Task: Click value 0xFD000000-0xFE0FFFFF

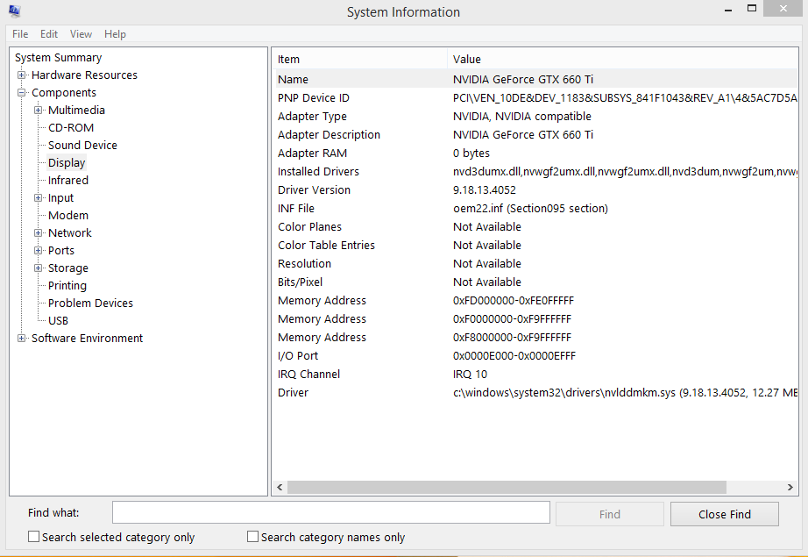Action: (x=514, y=300)
